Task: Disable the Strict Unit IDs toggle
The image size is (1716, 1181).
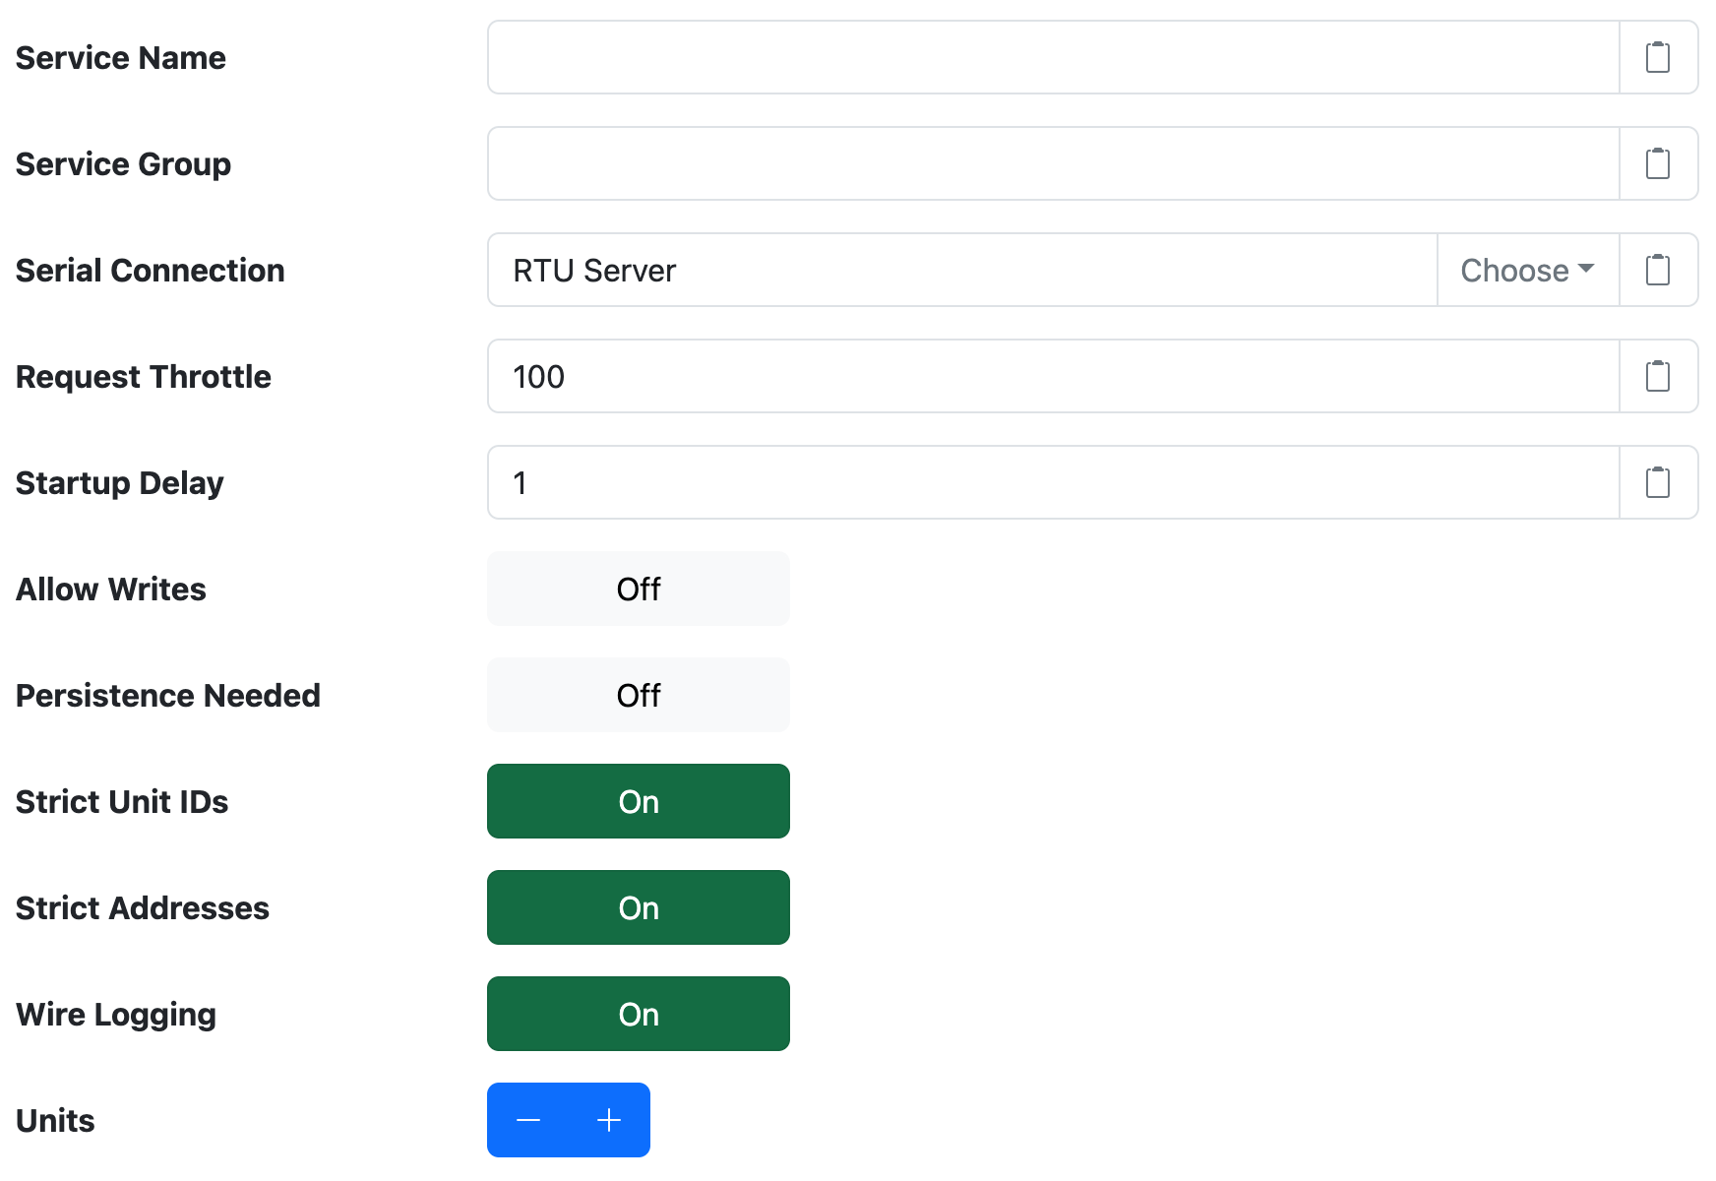Action: [638, 801]
